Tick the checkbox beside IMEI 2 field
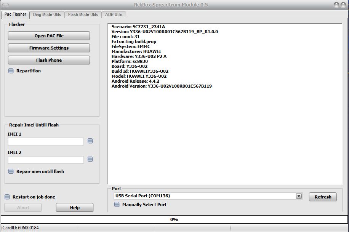This screenshot has height=232, width=349. [x=90, y=159]
